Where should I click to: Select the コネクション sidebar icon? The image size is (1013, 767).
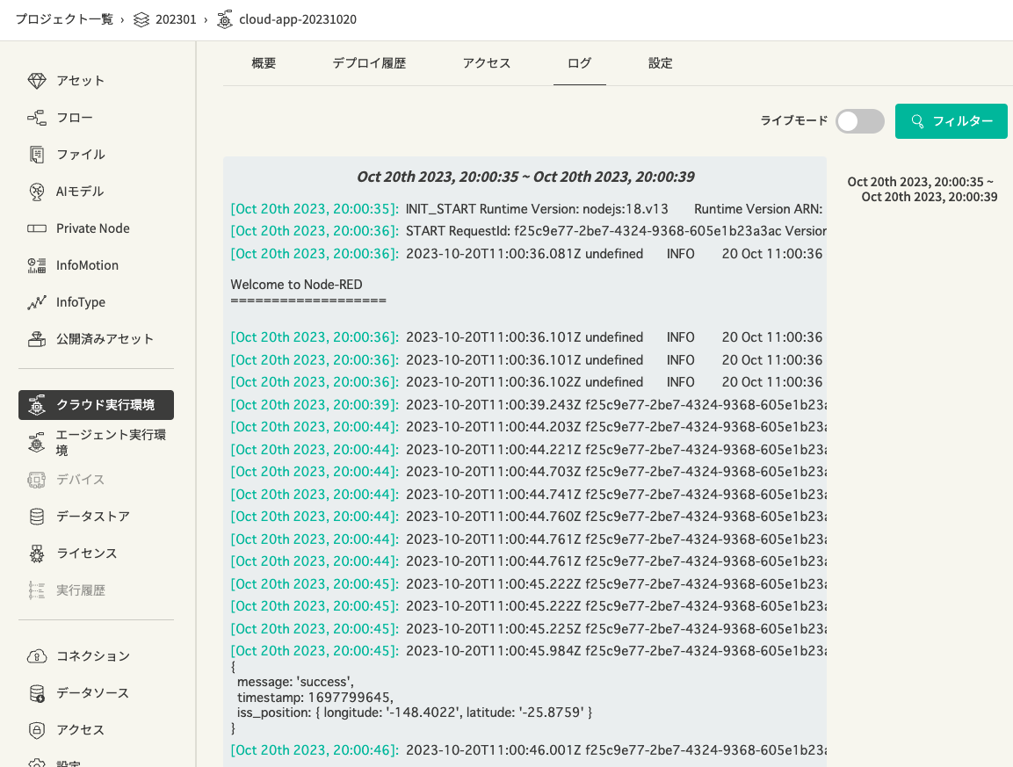pos(37,655)
